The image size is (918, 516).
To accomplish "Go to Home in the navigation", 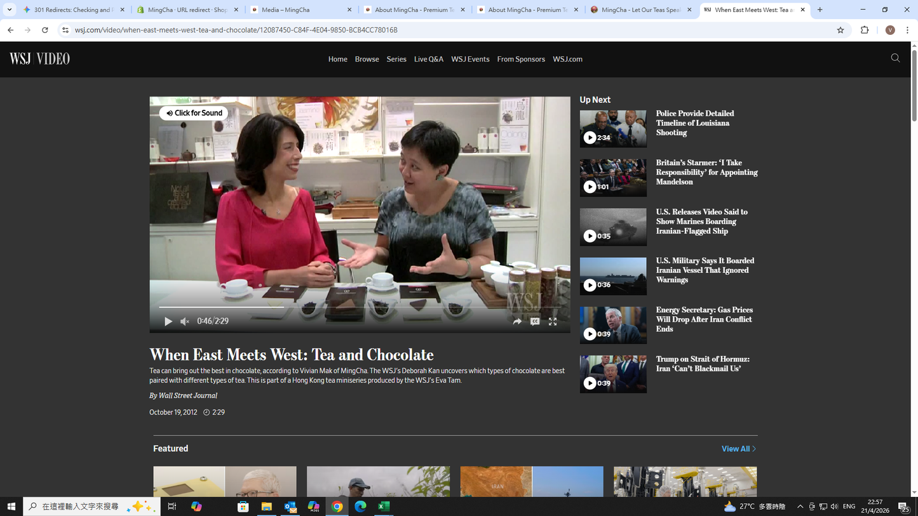I will [x=338, y=59].
